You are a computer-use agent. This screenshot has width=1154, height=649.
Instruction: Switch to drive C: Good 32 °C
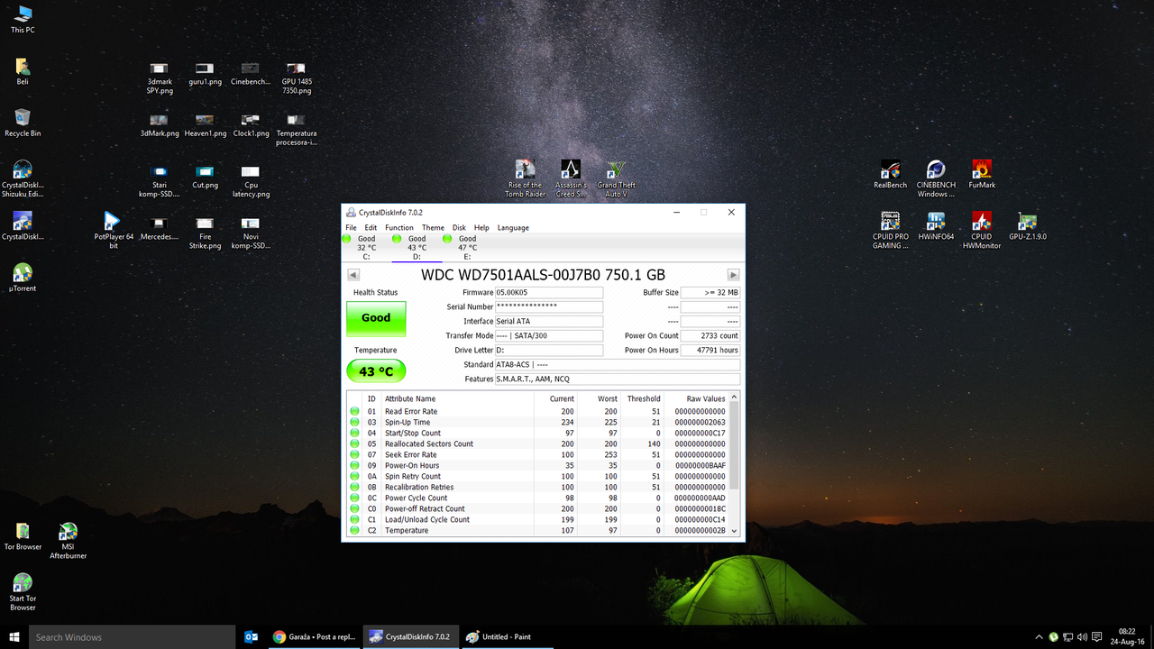click(366, 247)
